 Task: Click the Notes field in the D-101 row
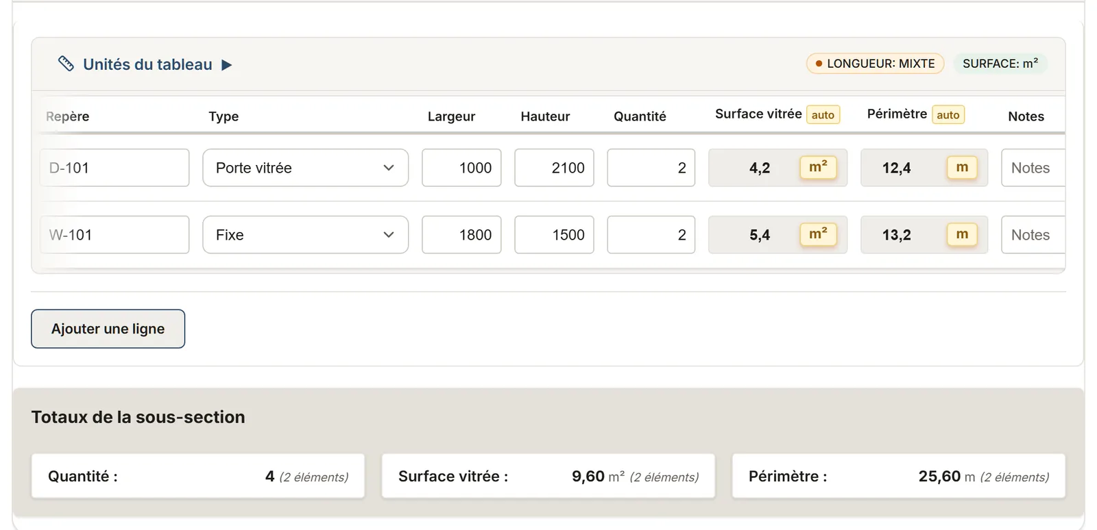point(1033,168)
